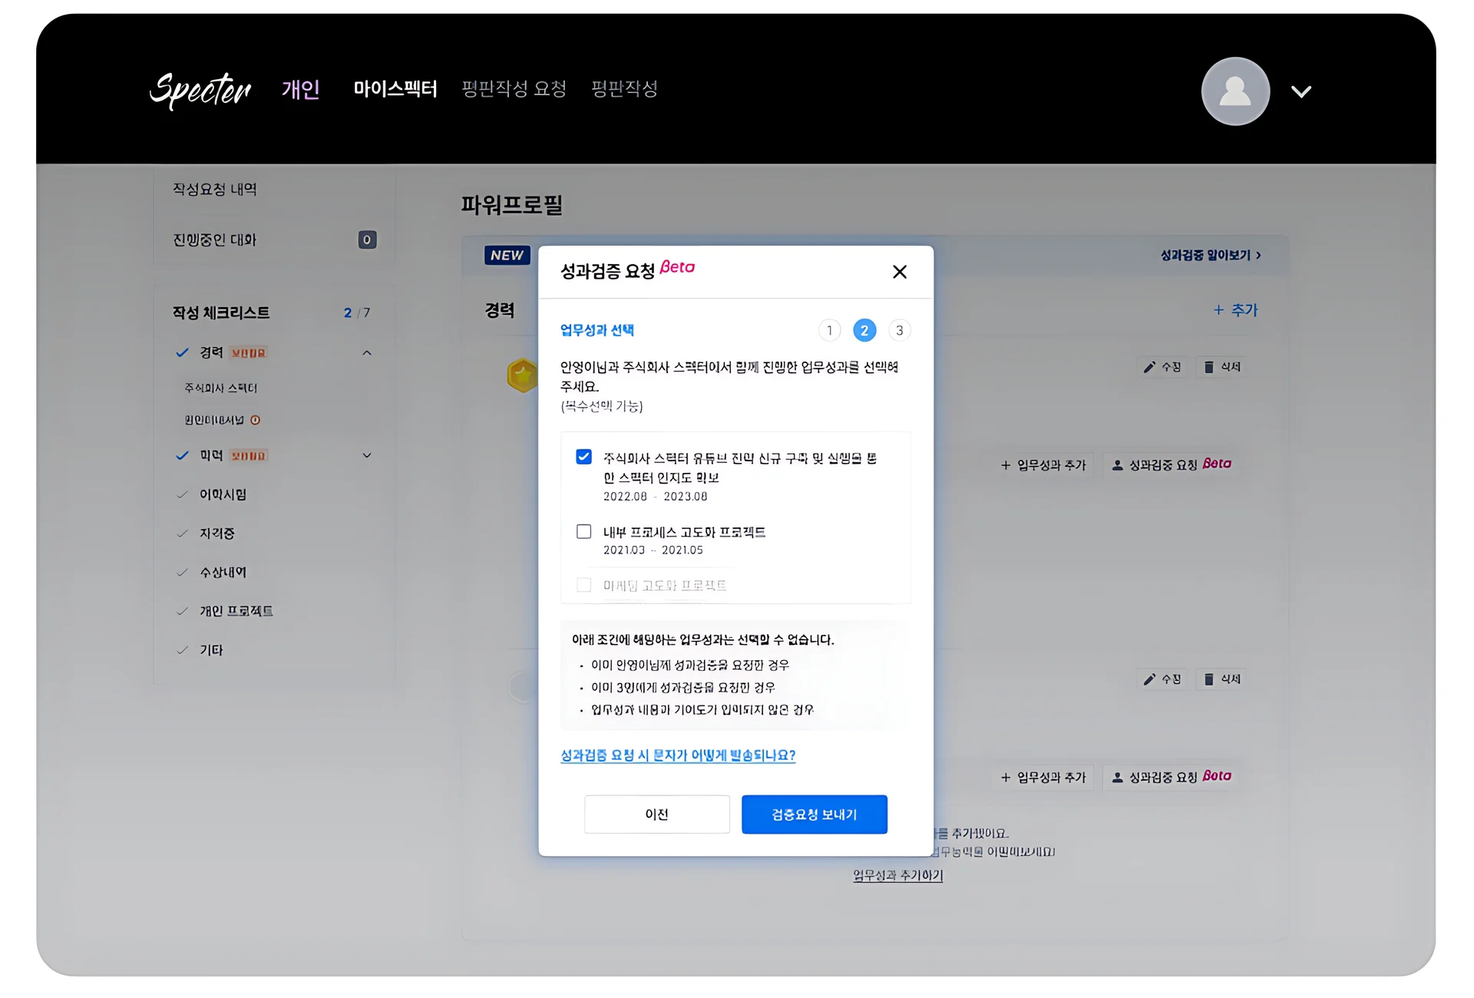Open the profile avatar at top right
The width and height of the screenshot is (1474, 998).
coord(1235,91)
